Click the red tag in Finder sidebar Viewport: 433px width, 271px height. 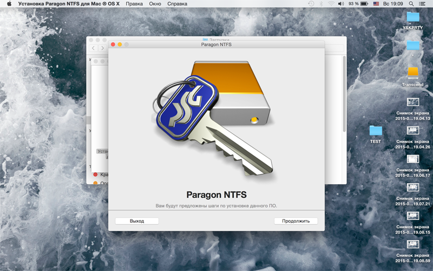tap(96, 175)
